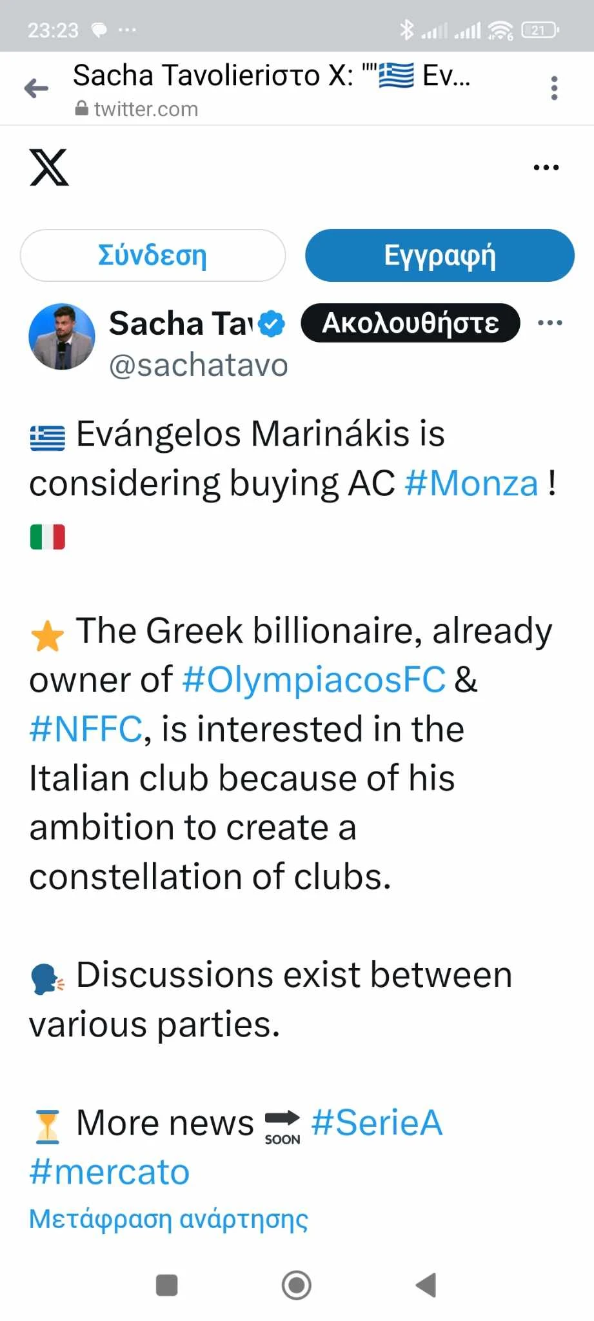The height and width of the screenshot is (1321, 594).
Task: Tap the Android recent apps square
Action: click(167, 1285)
